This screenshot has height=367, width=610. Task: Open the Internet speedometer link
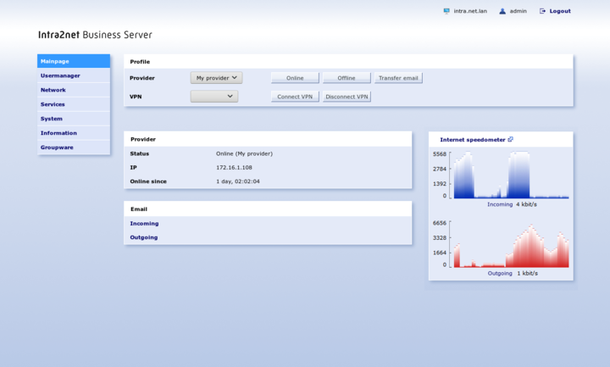pyautogui.click(x=472, y=140)
